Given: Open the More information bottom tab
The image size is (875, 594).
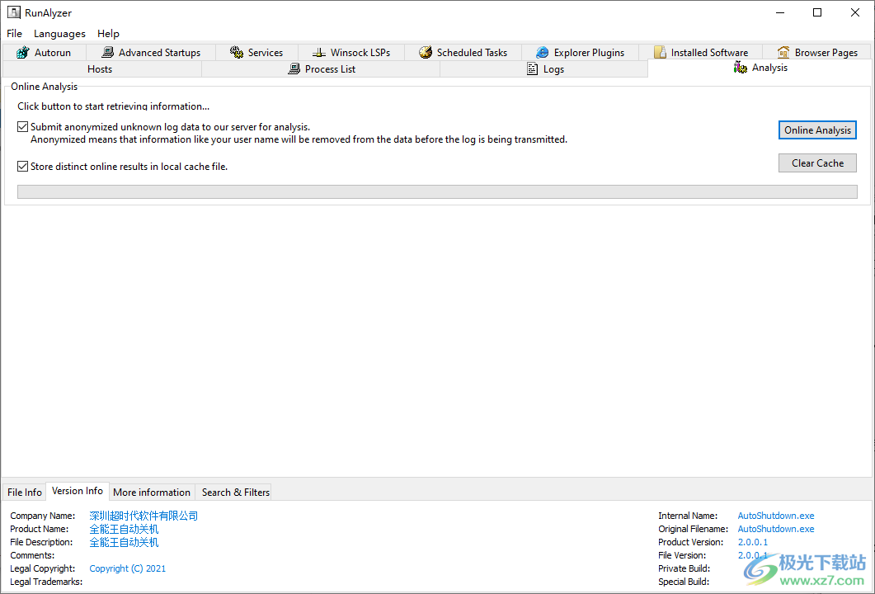Looking at the screenshot, I should (152, 492).
